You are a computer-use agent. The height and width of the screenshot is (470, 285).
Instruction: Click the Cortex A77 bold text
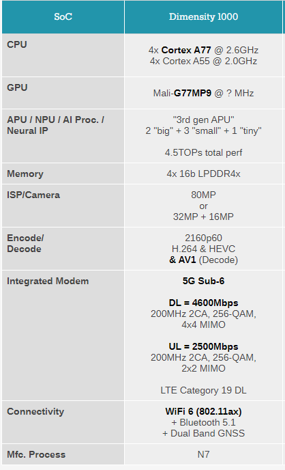click(186, 50)
